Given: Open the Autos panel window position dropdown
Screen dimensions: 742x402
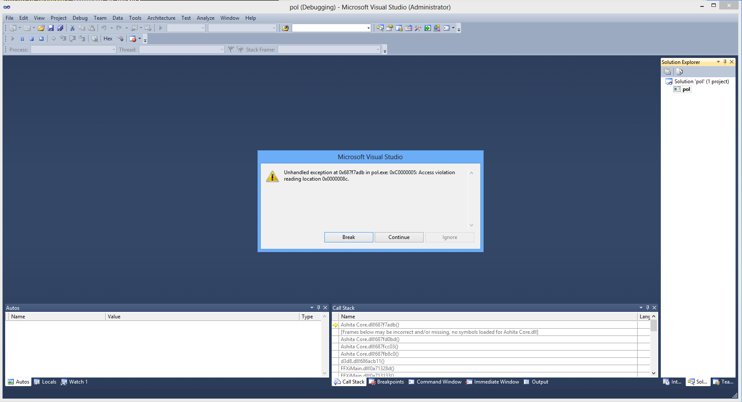Looking at the screenshot, I should click(311, 308).
